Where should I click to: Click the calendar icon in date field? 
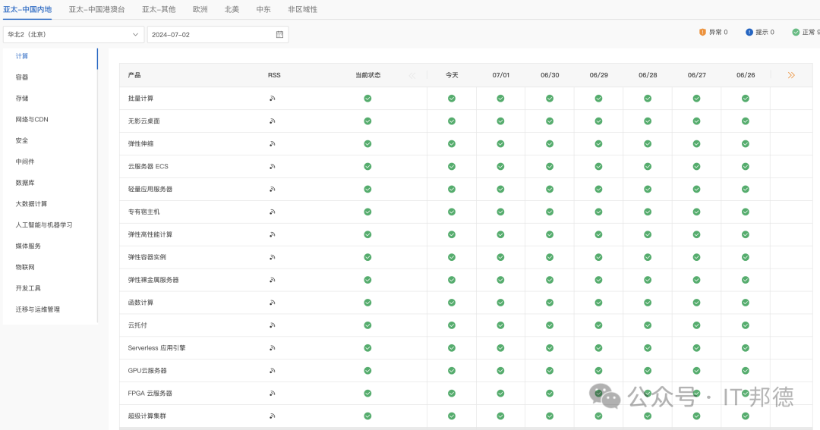tap(279, 34)
